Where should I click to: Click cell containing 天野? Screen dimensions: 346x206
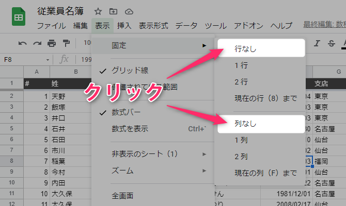pos(71,96)
